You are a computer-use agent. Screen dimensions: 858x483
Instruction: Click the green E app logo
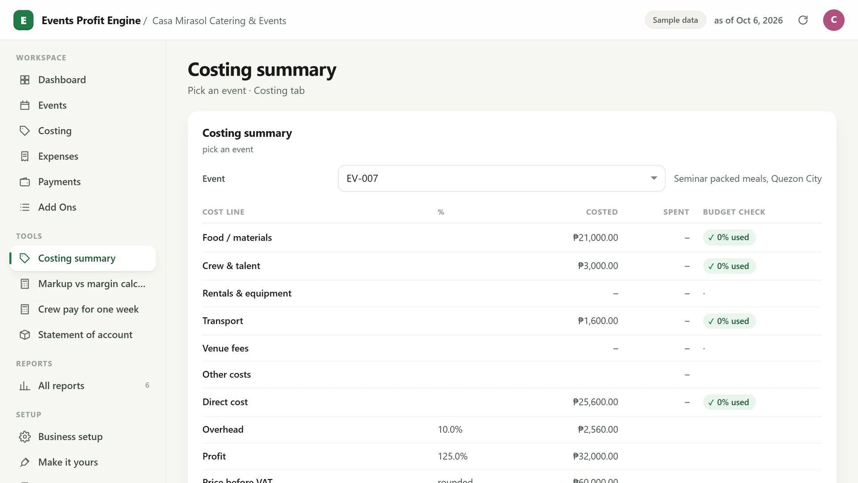tap(23, 20)
